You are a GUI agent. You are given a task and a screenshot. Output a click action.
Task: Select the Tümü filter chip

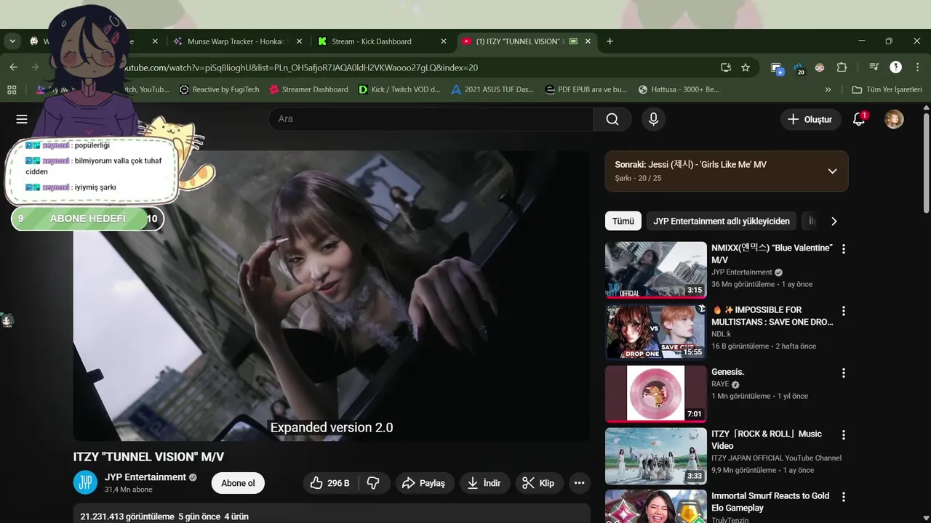pos(623,221)
